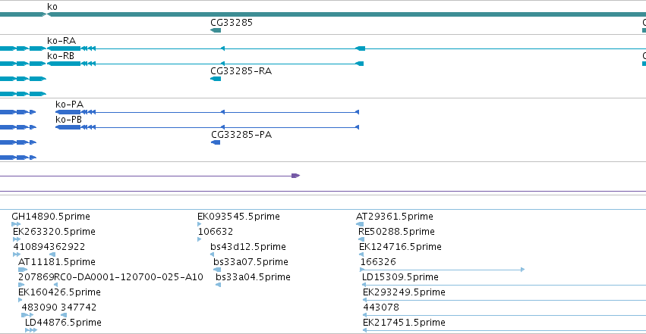646x334 pixels.
Task: Select the ko-PB coding exon block
Action: 68,127
